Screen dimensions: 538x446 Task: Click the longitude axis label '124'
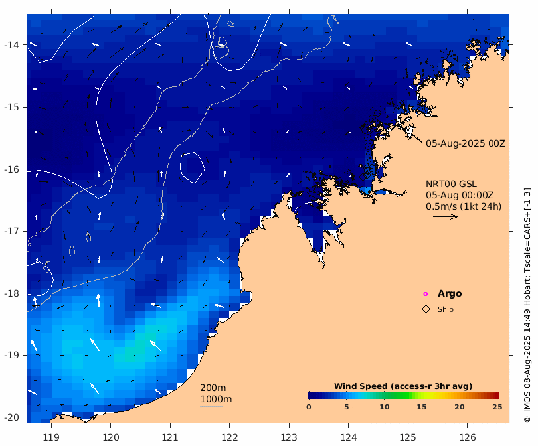coord(349,437)
